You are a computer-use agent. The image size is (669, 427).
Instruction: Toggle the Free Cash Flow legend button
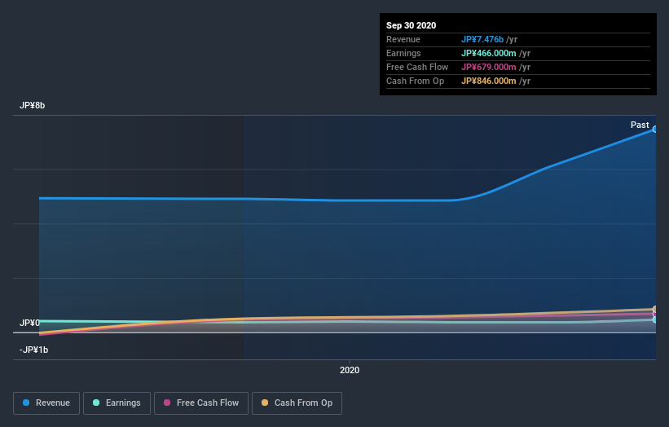click(201, 403)
